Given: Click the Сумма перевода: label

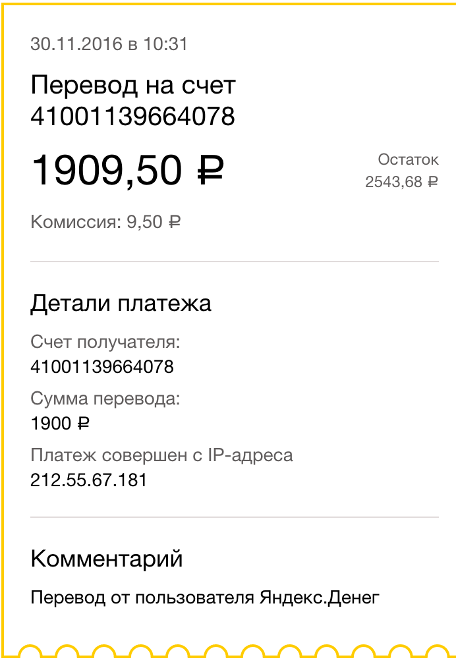Looking at the screenshot, I should tap(105, 399).
